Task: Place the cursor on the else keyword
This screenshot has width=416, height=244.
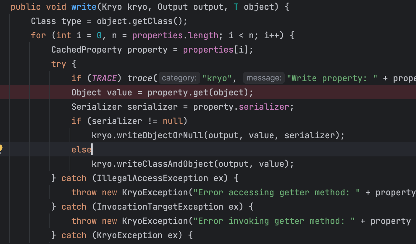Action: (81, 150)
